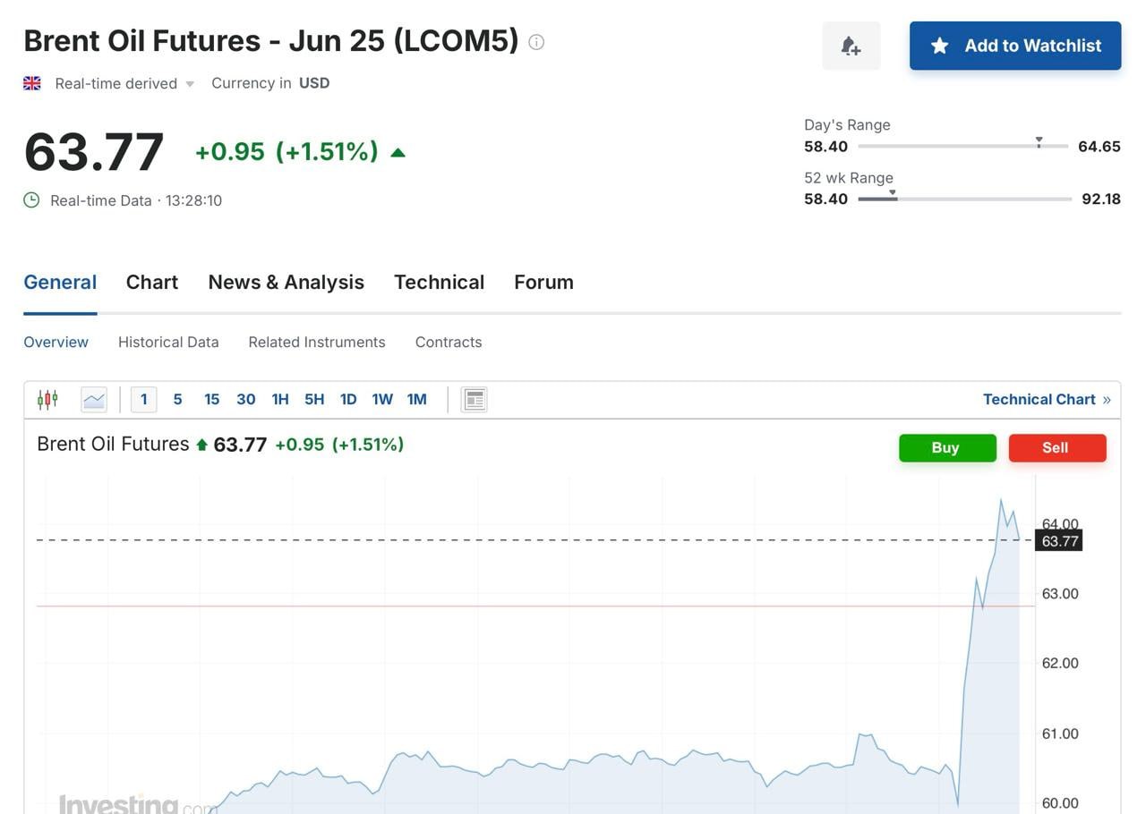1146x814 pixels.
Task: Click the 63.77 current price label on chart axis
Action: [1059, 540]
